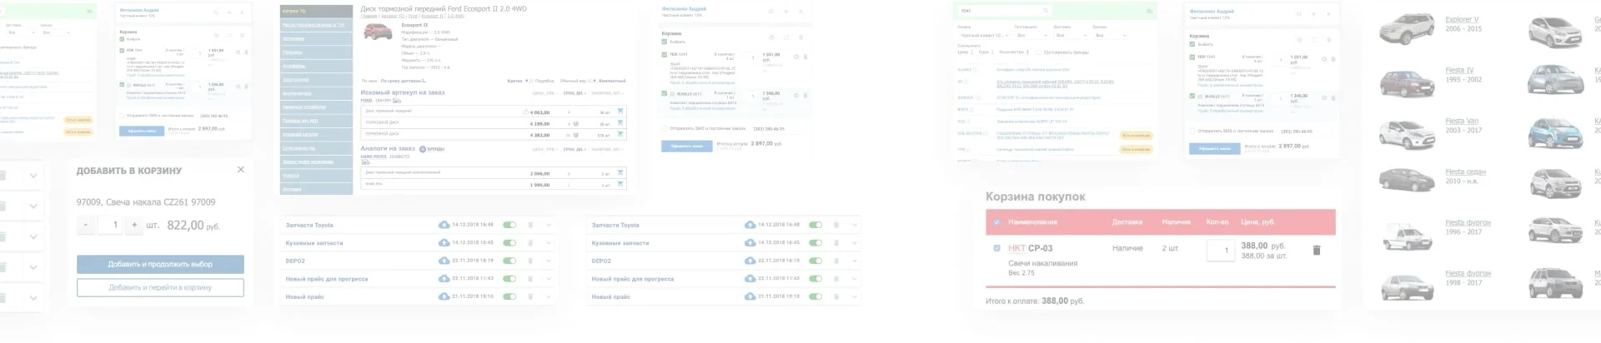Click 'Добавить и перейти в корзину' button

pos(160,287)
